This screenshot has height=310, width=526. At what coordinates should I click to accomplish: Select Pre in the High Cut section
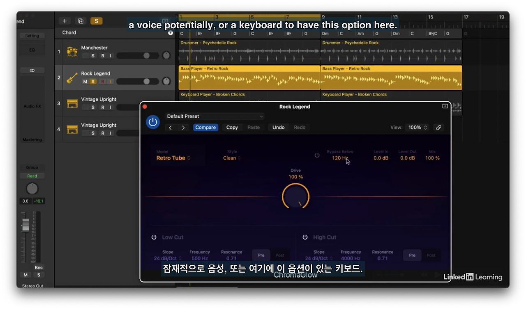[412, 255]
